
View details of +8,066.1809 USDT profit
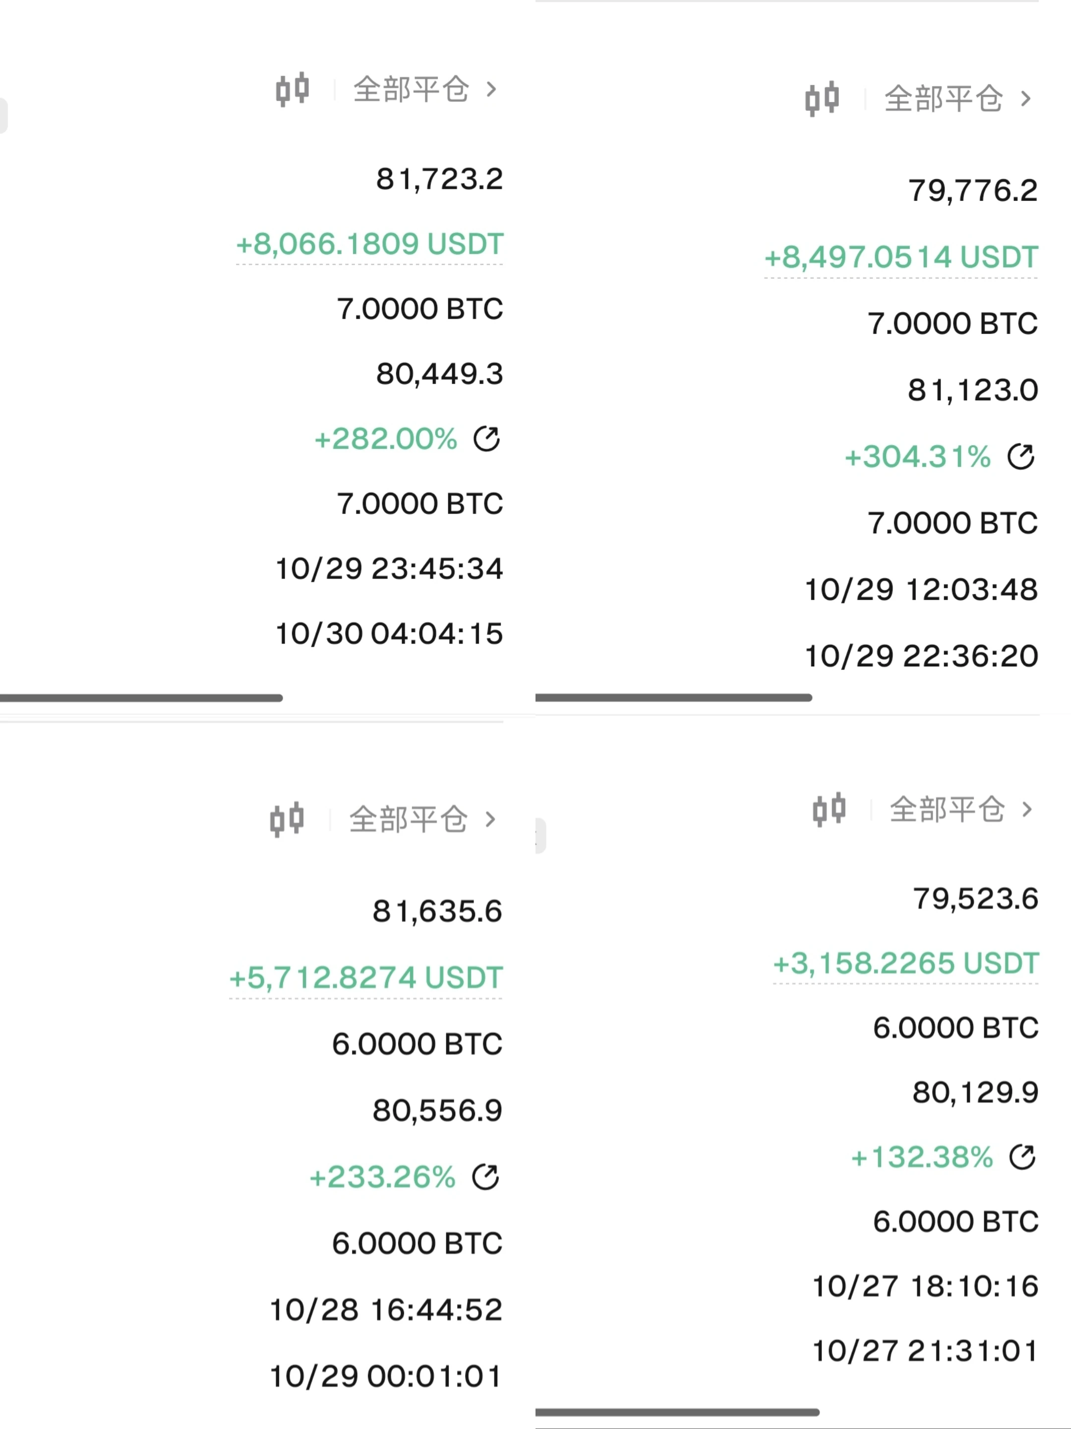click(369, 244)
